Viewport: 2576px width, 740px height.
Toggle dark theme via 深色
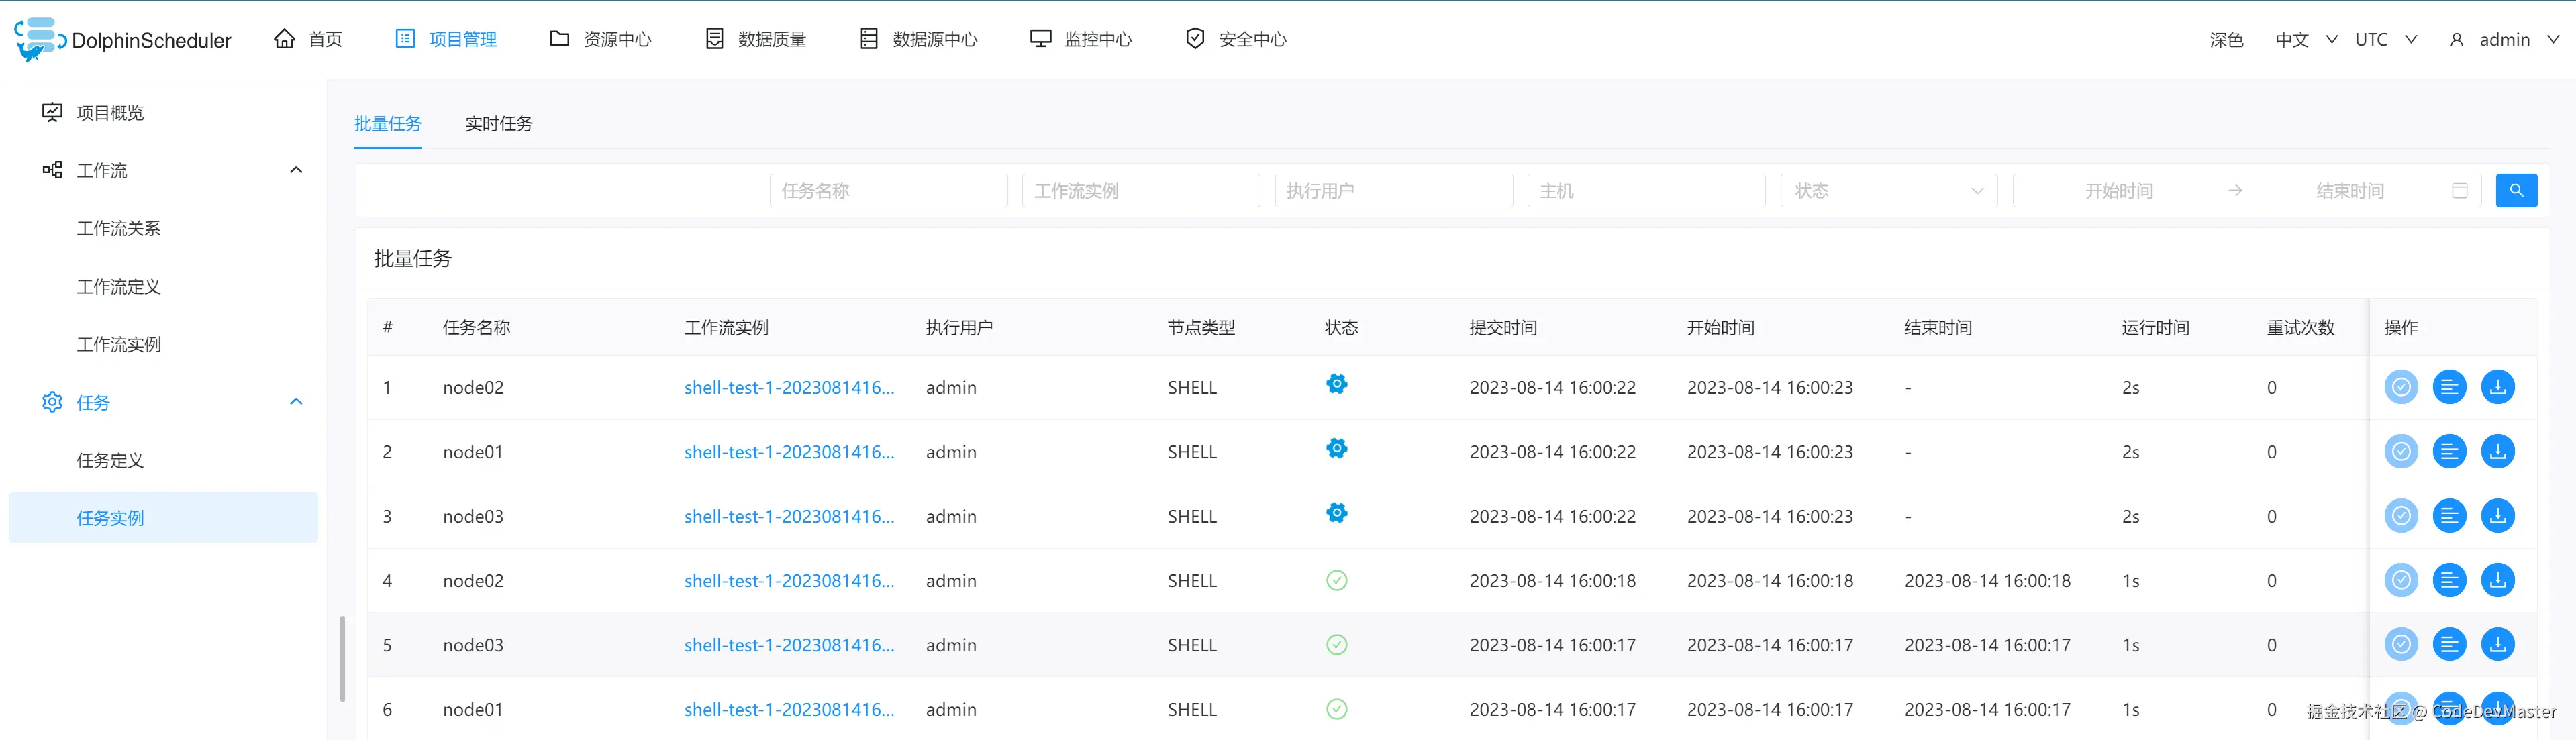tap(2226, 39)
